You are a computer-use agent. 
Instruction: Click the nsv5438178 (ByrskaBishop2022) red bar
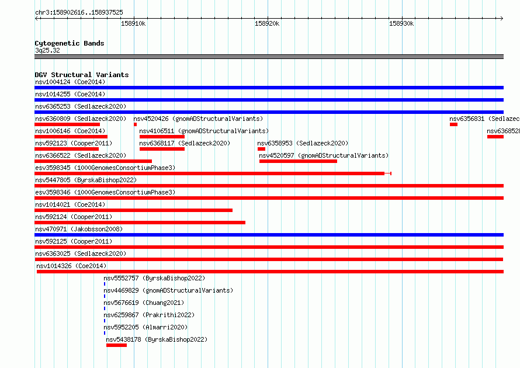point(116,345)
